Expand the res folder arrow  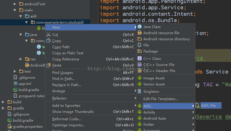tap(21, 59)
